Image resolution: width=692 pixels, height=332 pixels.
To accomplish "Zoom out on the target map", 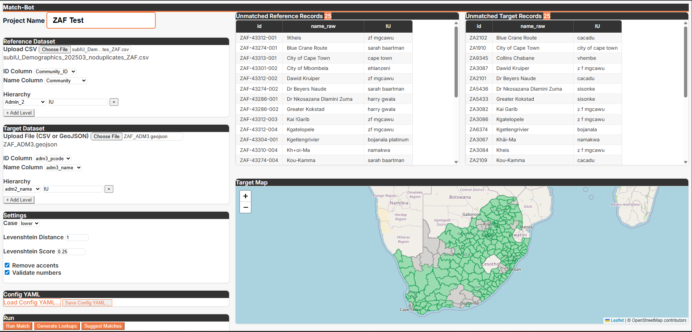I will pos(245,207).
